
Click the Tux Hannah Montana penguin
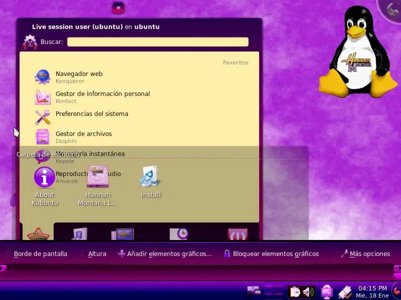coord(357,51)
